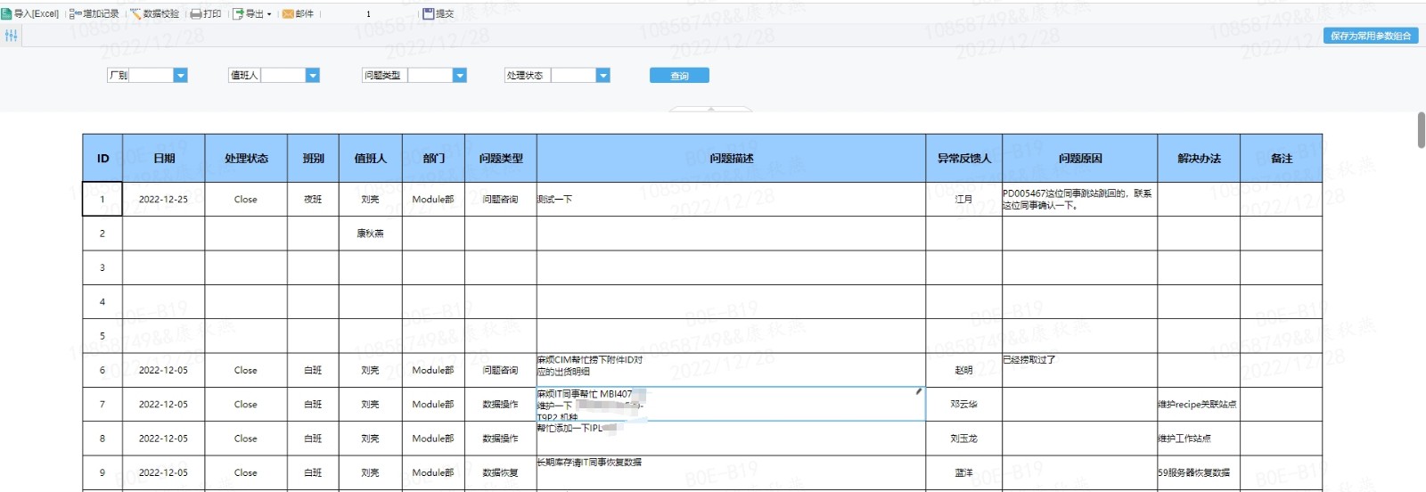Open the 导出 export menu
The image size is (1426, 492).
[x=252, y=13]
